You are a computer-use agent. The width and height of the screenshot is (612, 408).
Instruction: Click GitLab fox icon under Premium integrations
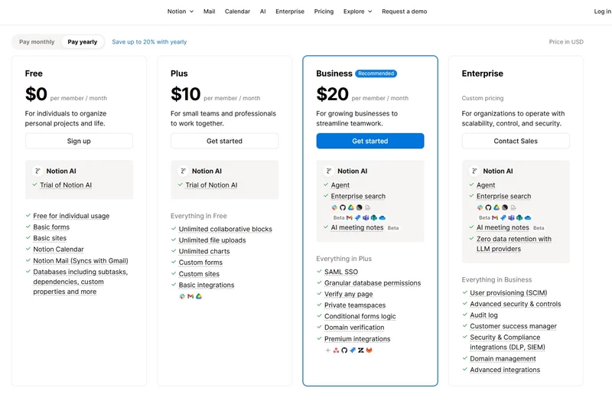(369, 351)
